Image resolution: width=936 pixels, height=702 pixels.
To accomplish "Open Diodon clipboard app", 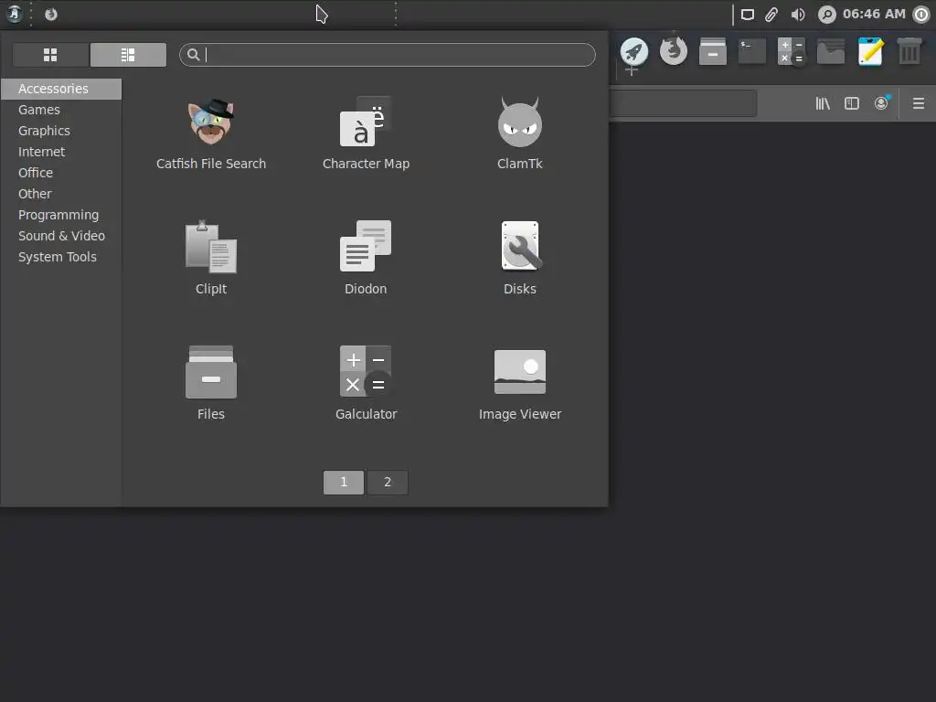I will pyautogui.click(x=366, y=259).
